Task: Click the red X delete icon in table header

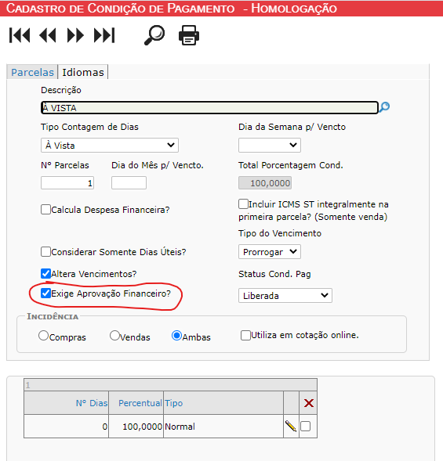Action: [308, 403]
